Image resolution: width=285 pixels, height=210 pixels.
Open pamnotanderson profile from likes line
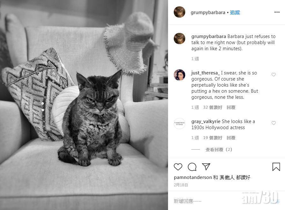point(193,177)
